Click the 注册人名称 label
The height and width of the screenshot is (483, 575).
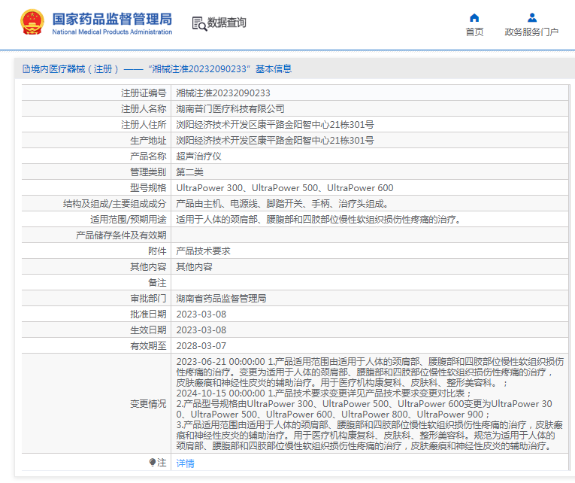click(x=144, y=109)
